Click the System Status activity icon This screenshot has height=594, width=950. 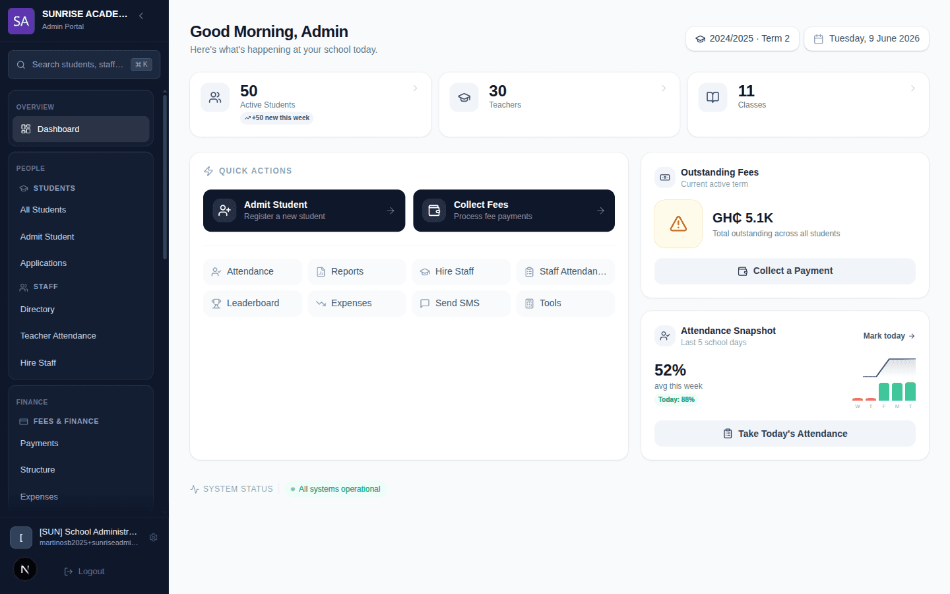[195, 489]
